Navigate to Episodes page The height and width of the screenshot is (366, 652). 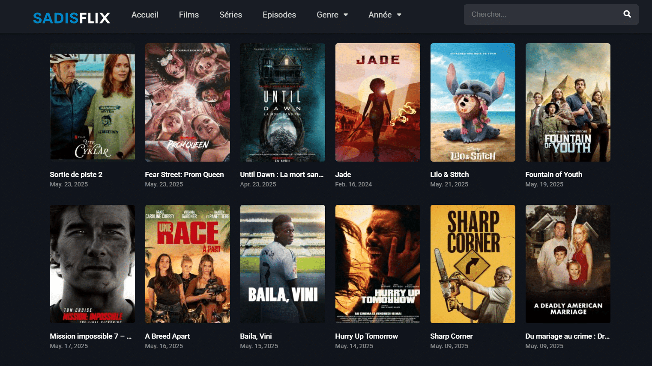pos(279,15)
